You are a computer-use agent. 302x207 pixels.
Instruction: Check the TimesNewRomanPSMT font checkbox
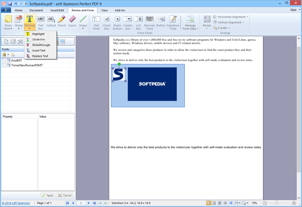(4, 65)
